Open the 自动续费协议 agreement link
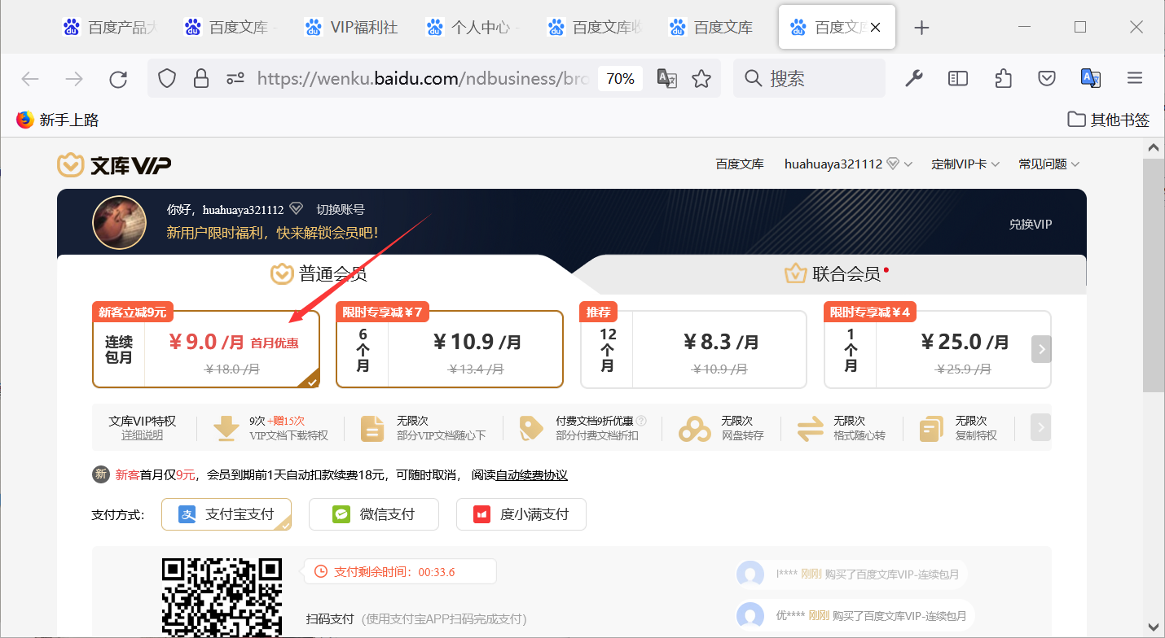This screenshot has height=638, width=1165. pos(533,474)
